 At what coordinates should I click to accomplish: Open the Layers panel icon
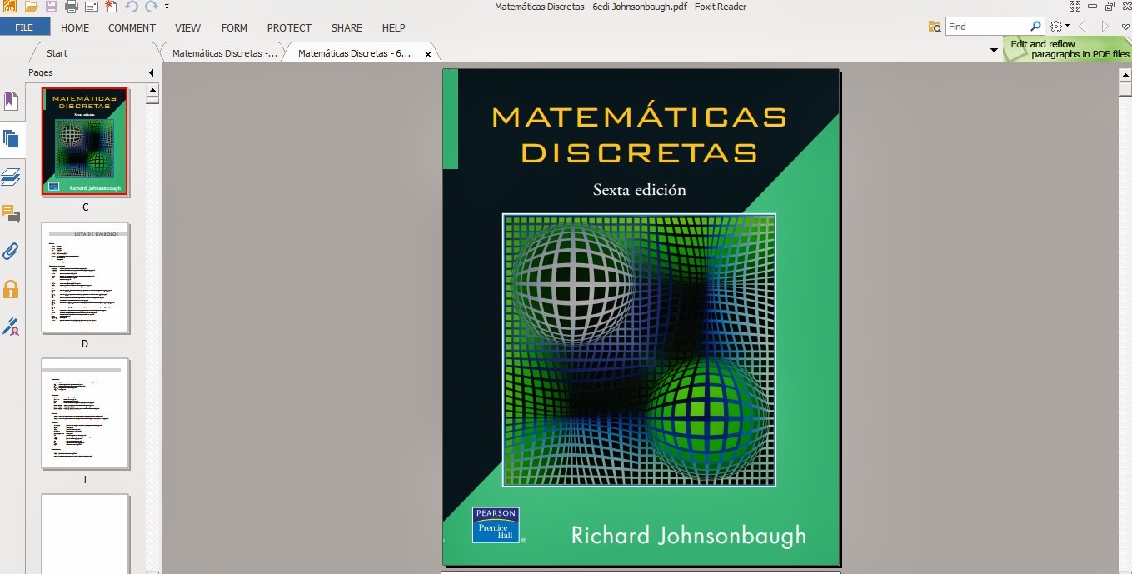(x=11, y=176)
